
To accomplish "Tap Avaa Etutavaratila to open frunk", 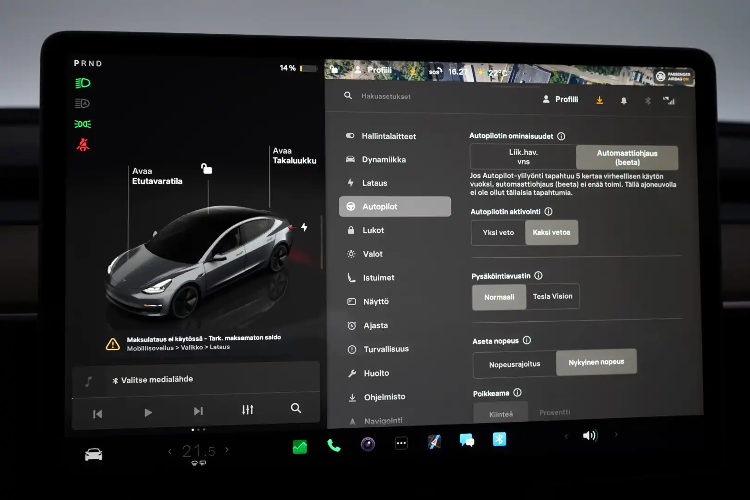I will click(x=157, y=176).
